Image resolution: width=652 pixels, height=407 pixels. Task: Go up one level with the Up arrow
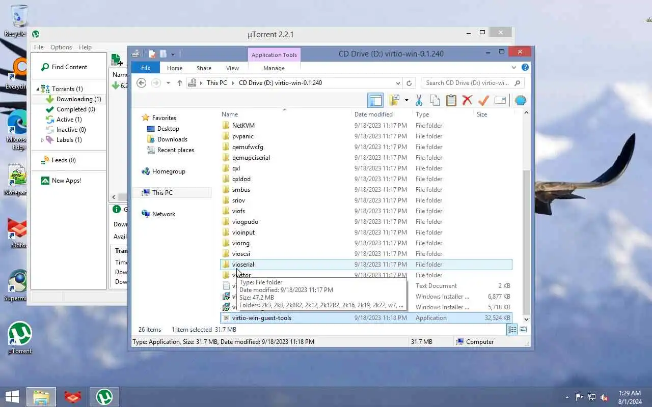(180, 83)
